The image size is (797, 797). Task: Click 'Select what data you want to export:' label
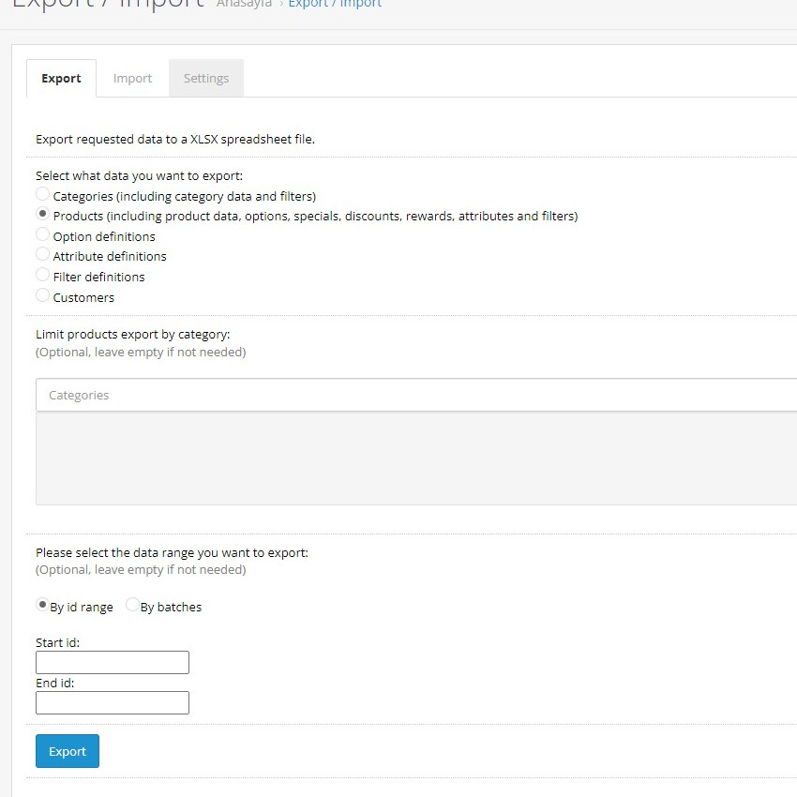140,176
